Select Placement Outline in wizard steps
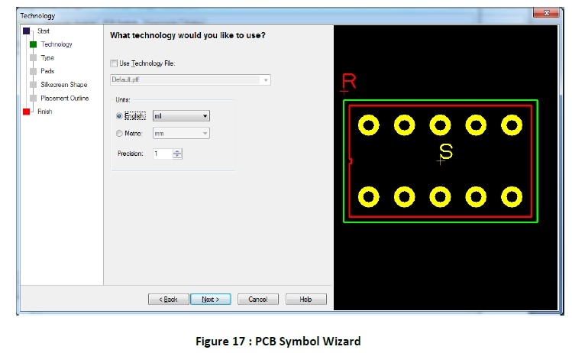This screenshot has height=353, width=572. click(x=64, y=99)
